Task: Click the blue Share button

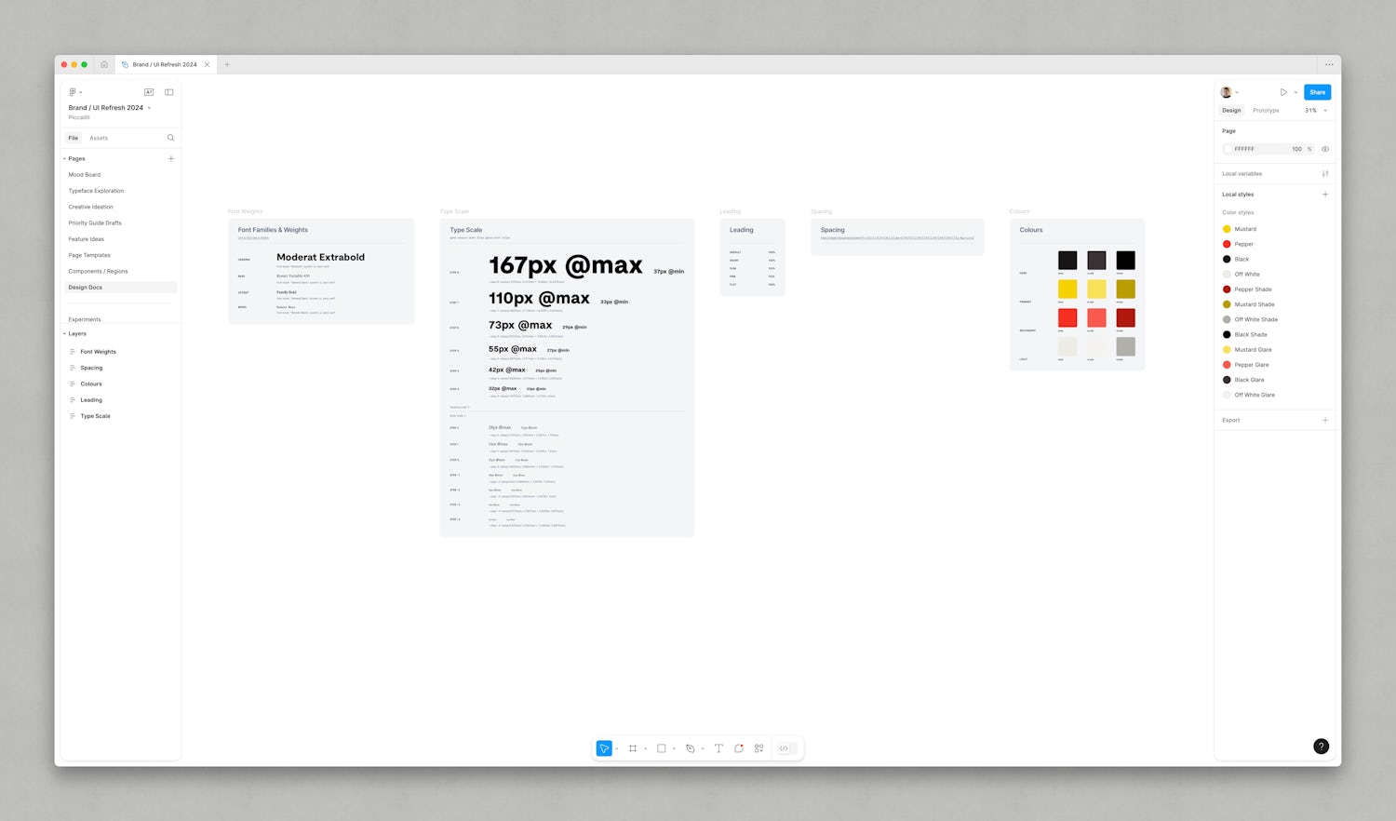Action: (1317, 92)
